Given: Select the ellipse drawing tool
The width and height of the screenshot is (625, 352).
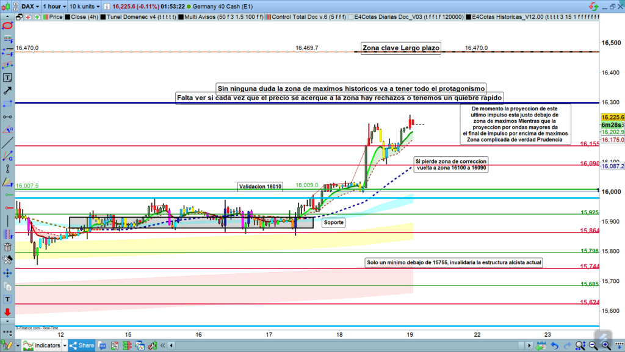Looking at the screenshot, I should [7, 26].
